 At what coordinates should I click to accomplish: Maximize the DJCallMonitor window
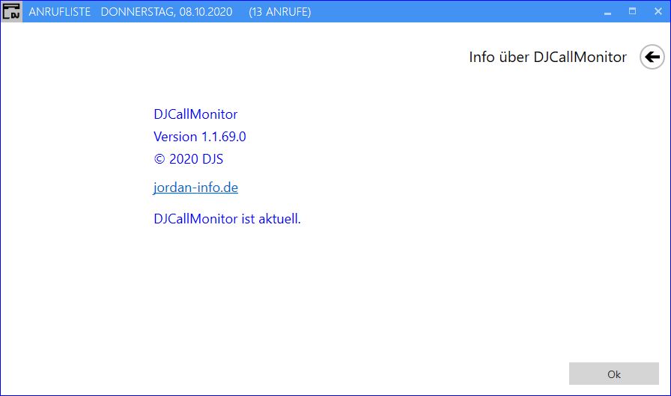click(x=632, y=11)
